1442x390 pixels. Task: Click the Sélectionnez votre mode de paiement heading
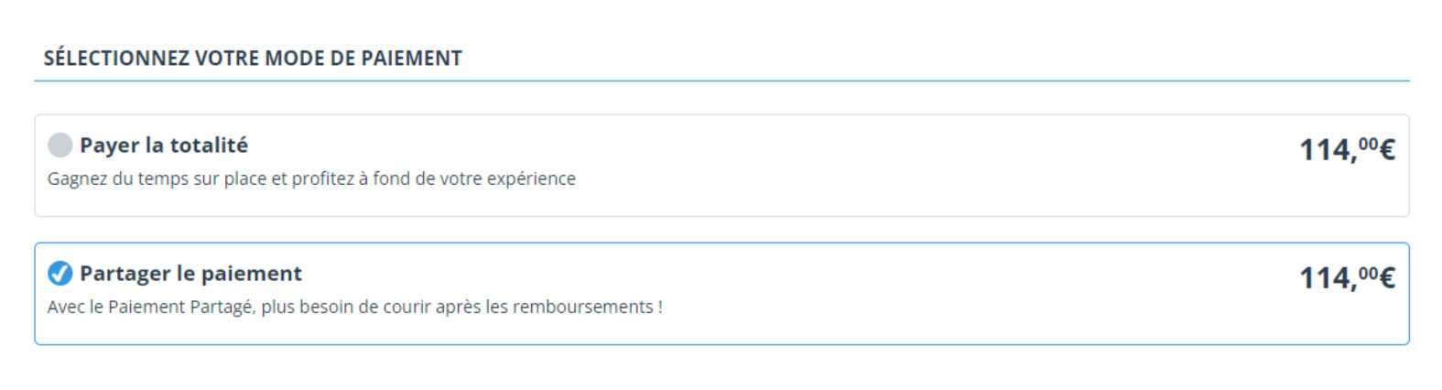pos(253,59)
